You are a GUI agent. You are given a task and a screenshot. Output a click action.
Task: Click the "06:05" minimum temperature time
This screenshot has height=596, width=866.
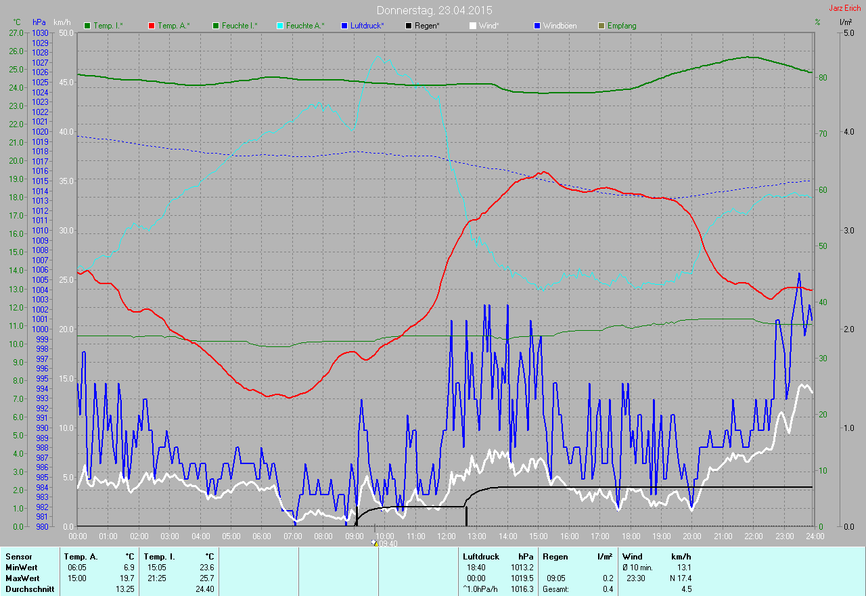[77, 567]
